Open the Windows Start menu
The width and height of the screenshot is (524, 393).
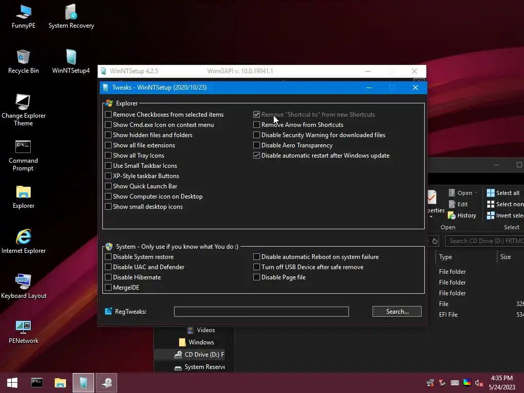click(12, 383)
